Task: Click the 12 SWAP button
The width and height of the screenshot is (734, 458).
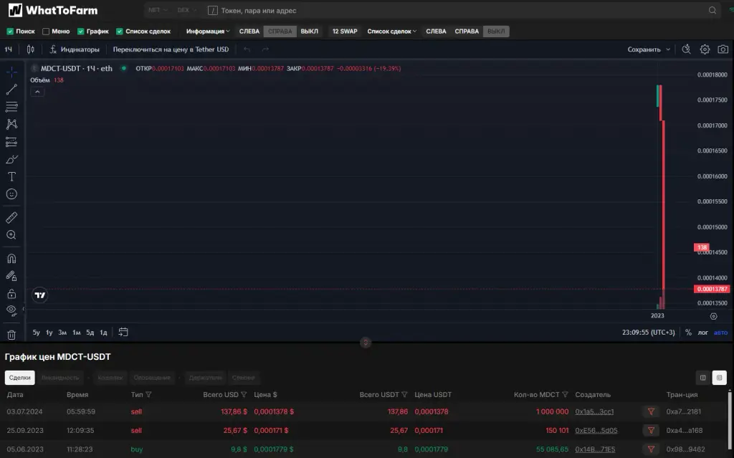Action: tap(345, 32)
